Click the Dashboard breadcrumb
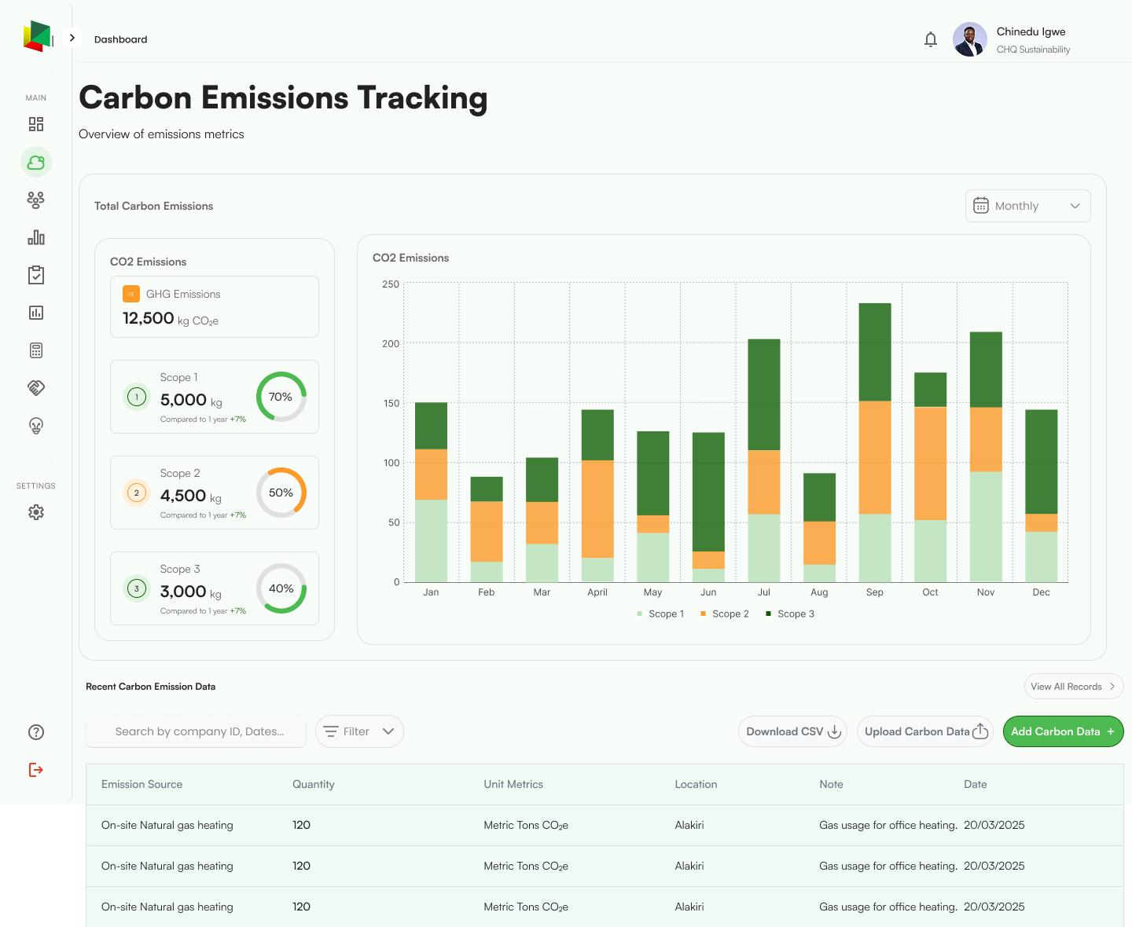 click(121, 39)
